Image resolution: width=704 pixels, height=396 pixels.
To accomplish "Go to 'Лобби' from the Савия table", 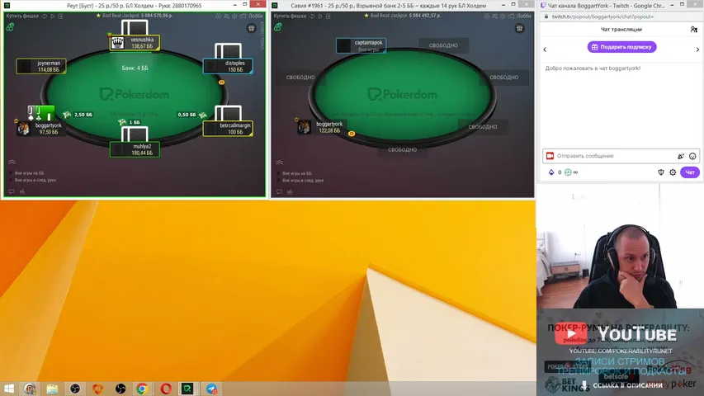I will pyautogui.click(x=523, y=16).
